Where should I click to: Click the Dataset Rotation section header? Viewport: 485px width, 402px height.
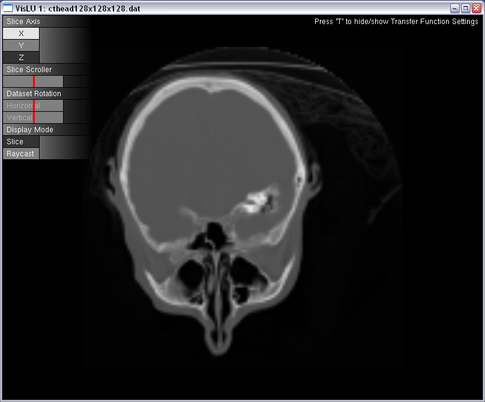(34, 94)
